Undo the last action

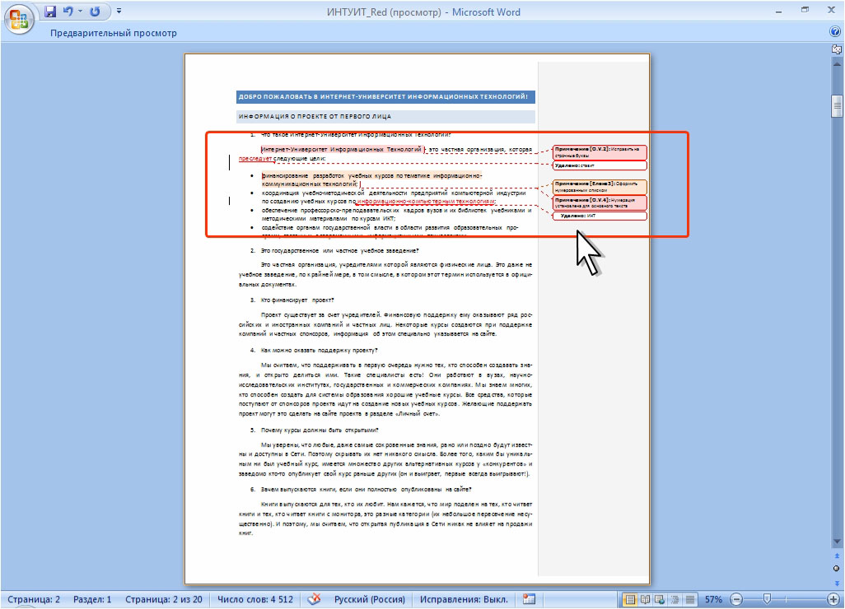[68, 12]
